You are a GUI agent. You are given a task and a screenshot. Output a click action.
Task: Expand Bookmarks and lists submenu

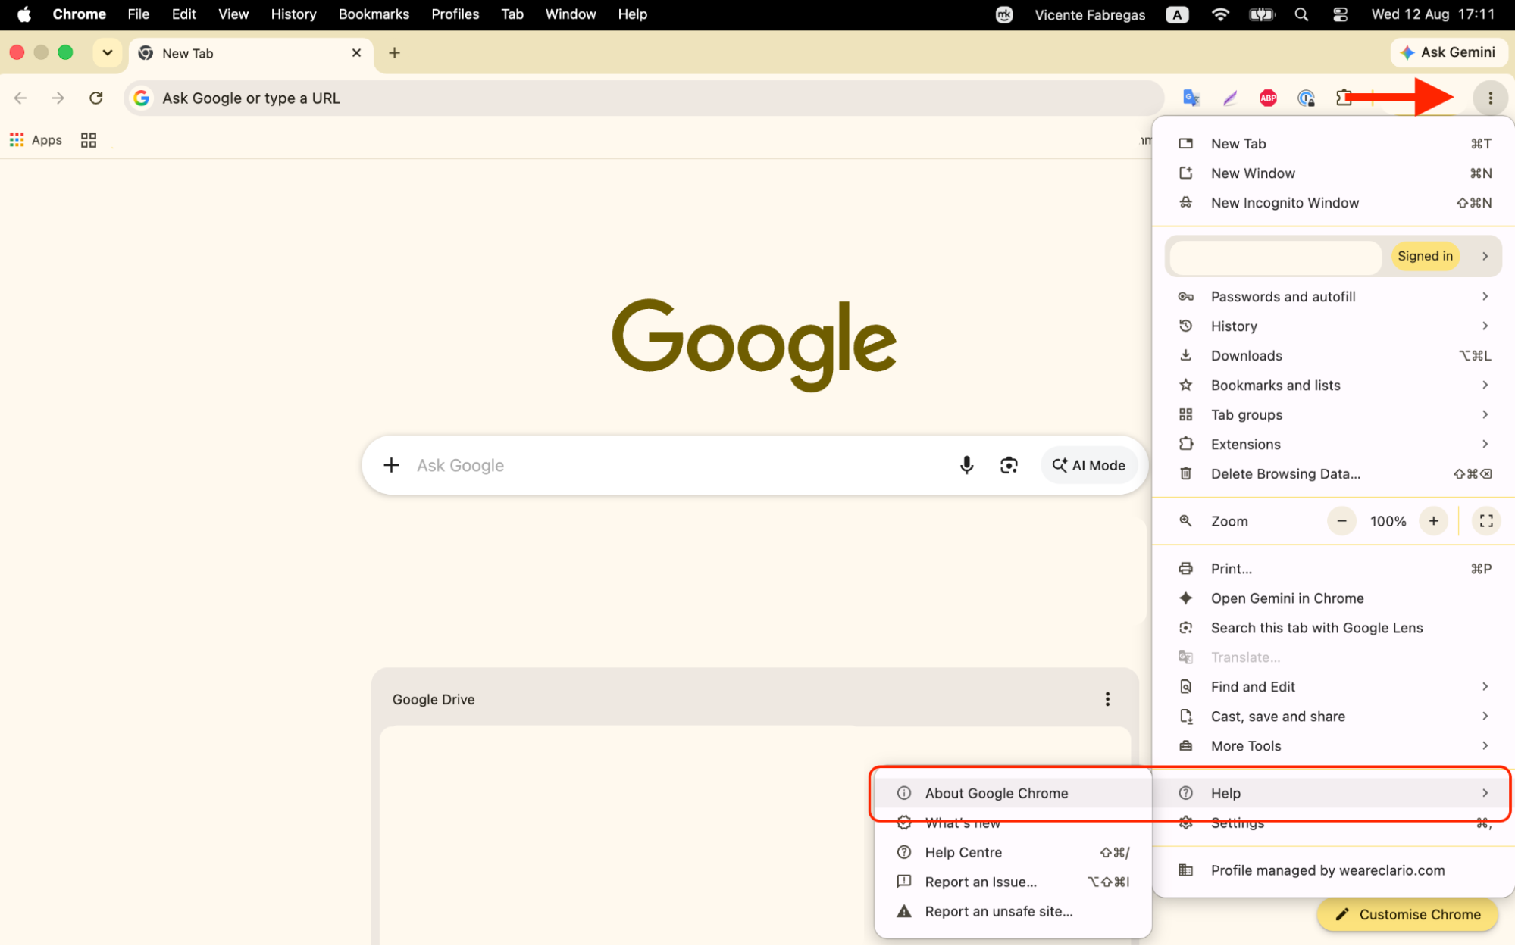pyautogui.click(x=1332, y=386)
